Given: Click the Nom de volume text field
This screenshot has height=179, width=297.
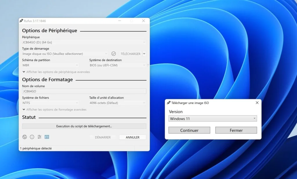Looking at the screenshot, I should tap(84, 91).
